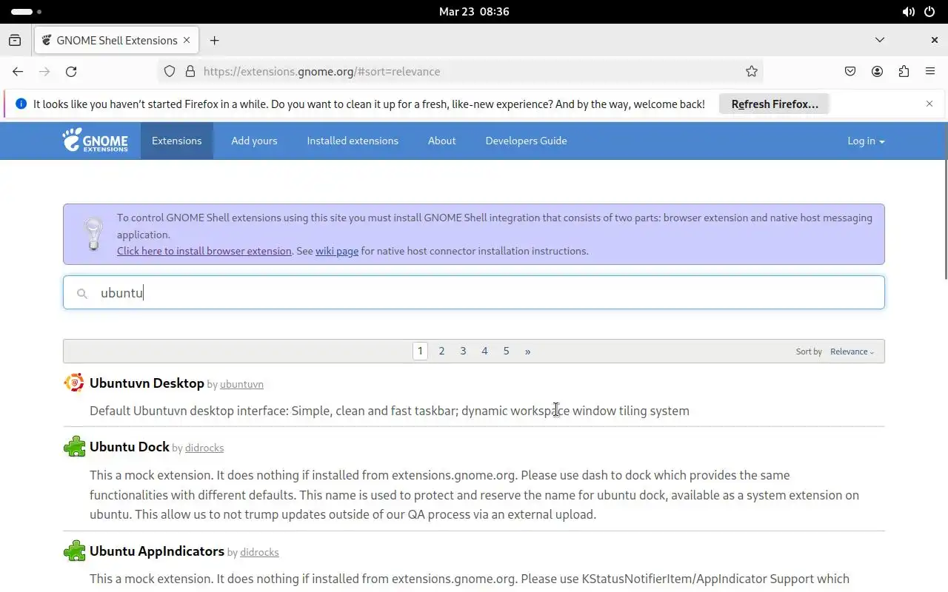Go to results page 5

[x=506, y=351]
